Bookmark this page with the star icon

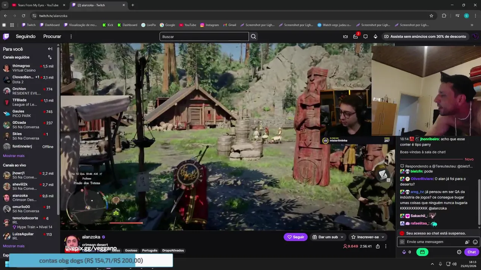coord(431,16)
